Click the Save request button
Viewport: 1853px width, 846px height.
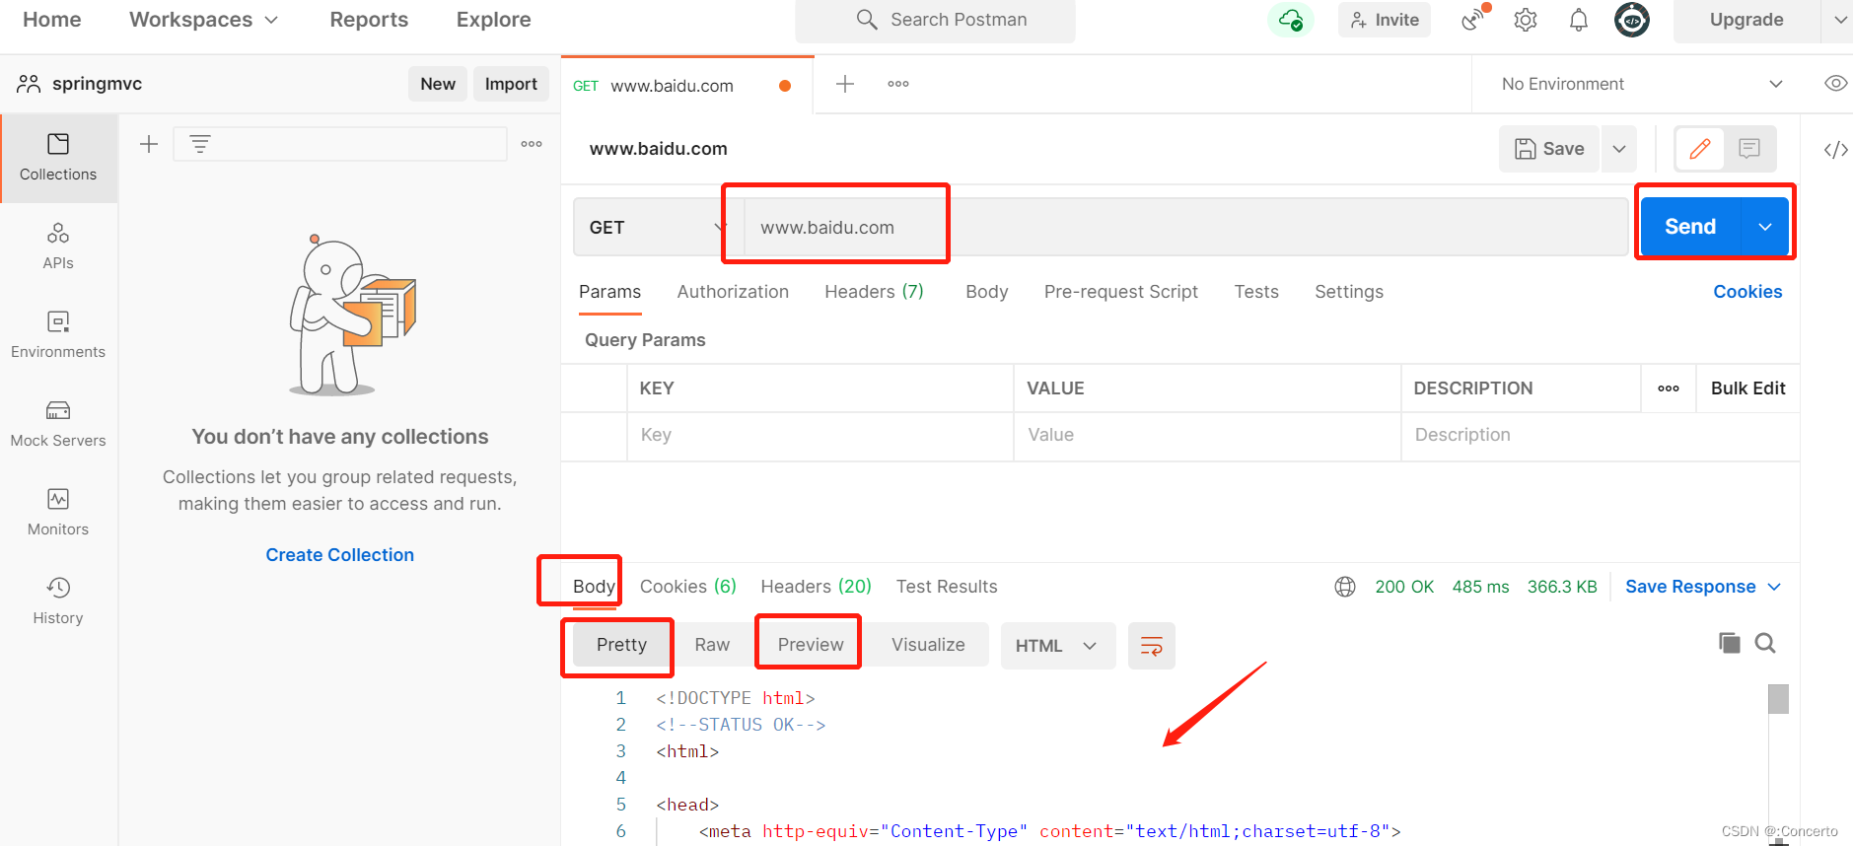[x=1549, y=149]
